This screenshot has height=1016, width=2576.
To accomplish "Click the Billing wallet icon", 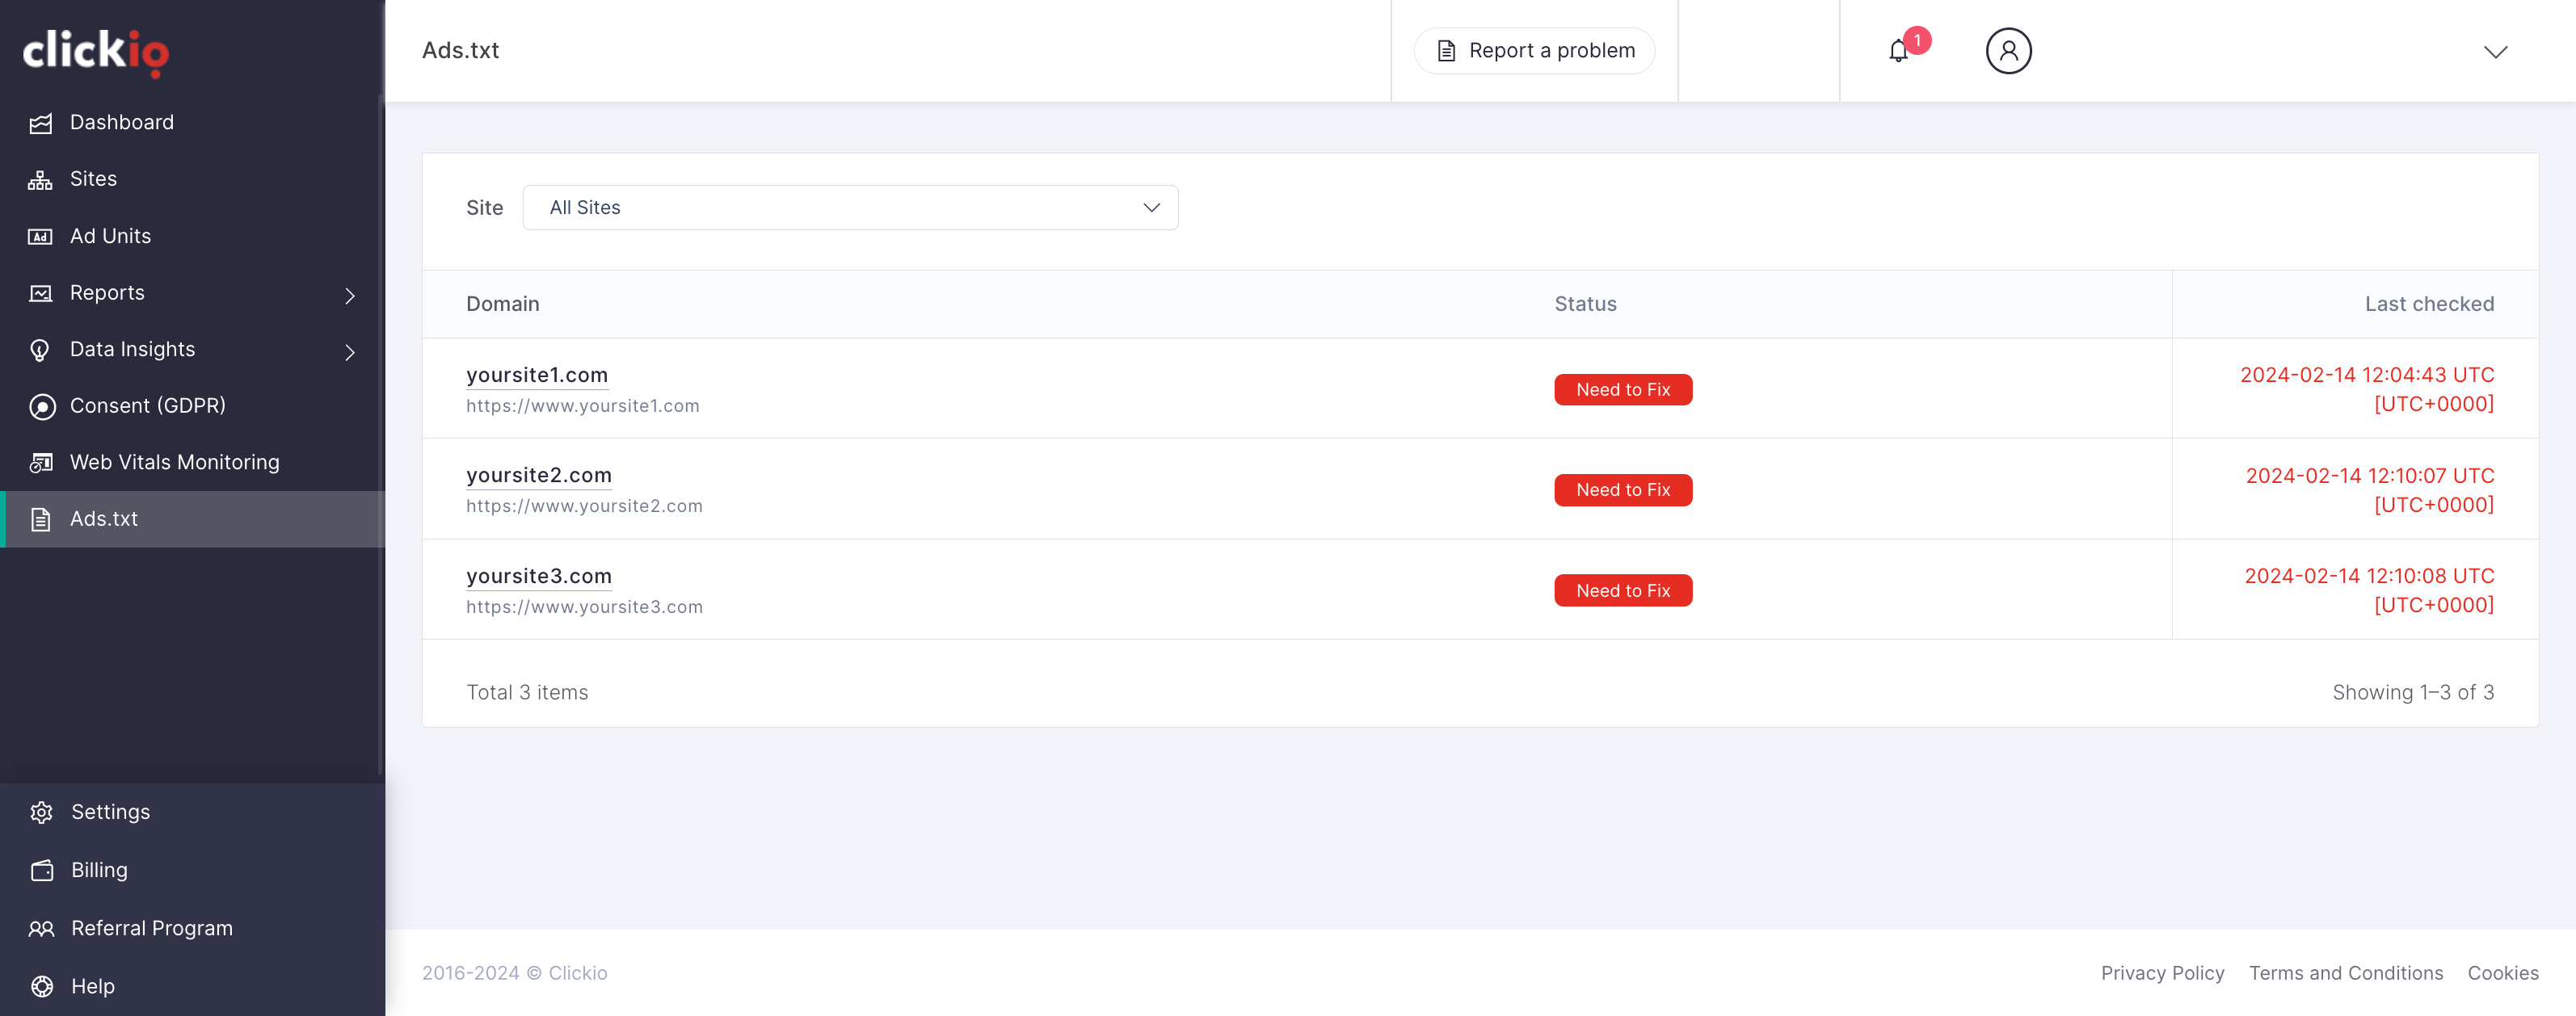I will click(41, 870).
